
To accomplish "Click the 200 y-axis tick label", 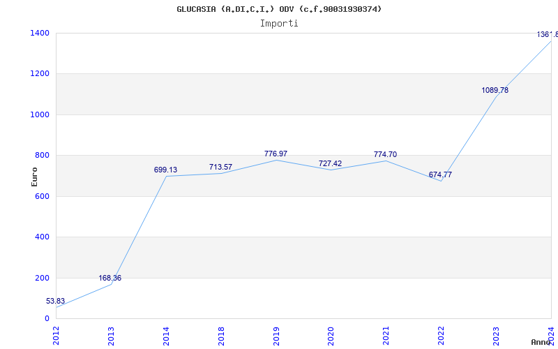I will click(43, 278).
